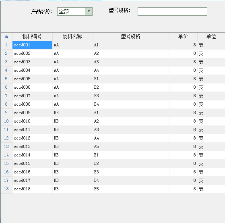Select the price cell 8 in row 7
This screenshot has height=223, width=225.
(x=183, y=96)
